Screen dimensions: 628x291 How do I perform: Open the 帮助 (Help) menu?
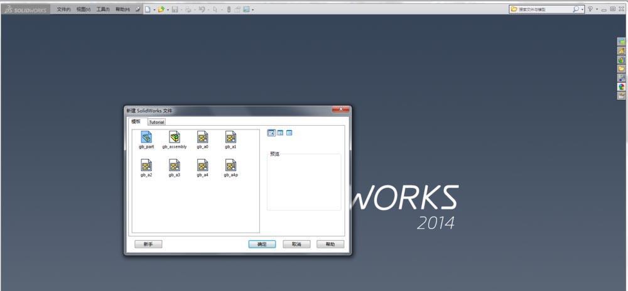(x=122, y=9)
